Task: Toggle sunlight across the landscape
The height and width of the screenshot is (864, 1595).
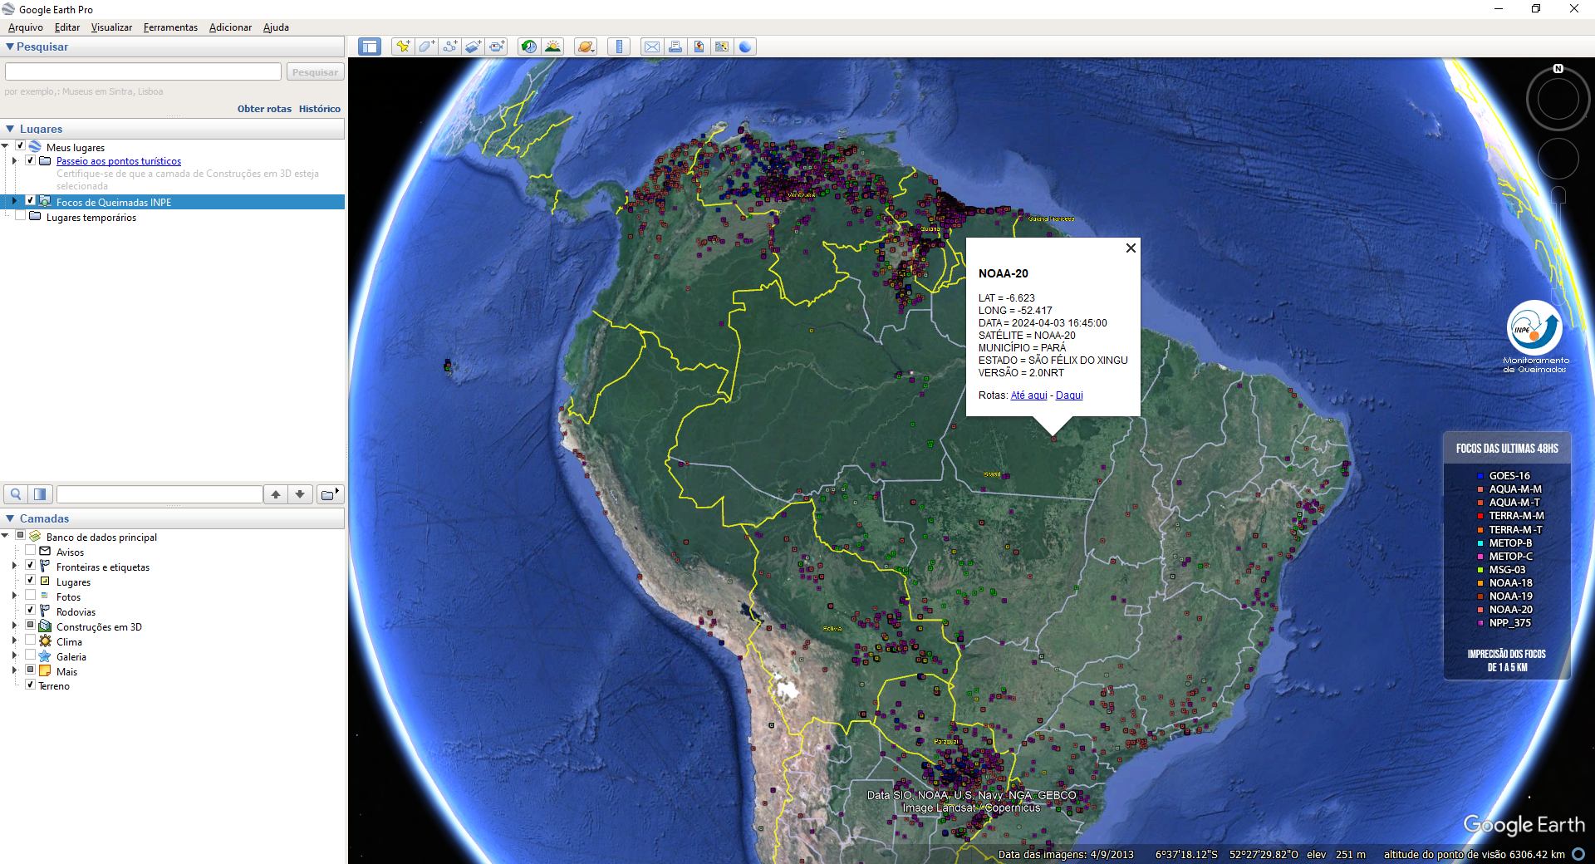Action: coord(552,47)
